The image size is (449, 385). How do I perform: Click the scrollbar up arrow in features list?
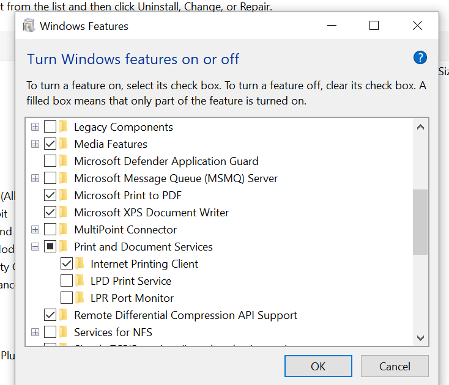(420, 127)
